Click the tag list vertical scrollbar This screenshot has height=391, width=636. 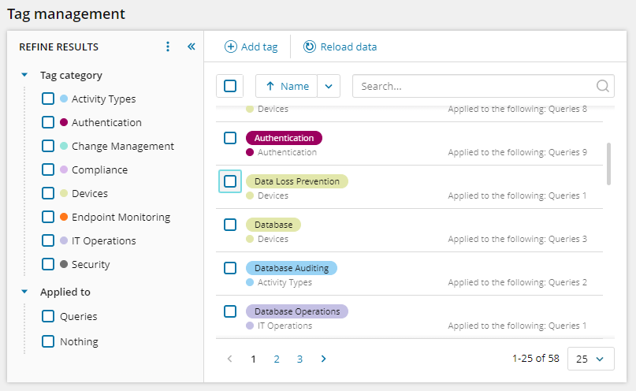coord(608,164)
